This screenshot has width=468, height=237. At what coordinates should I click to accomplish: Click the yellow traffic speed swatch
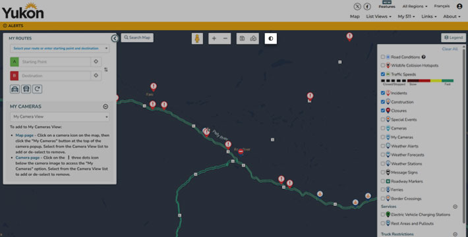coord(436,80)
